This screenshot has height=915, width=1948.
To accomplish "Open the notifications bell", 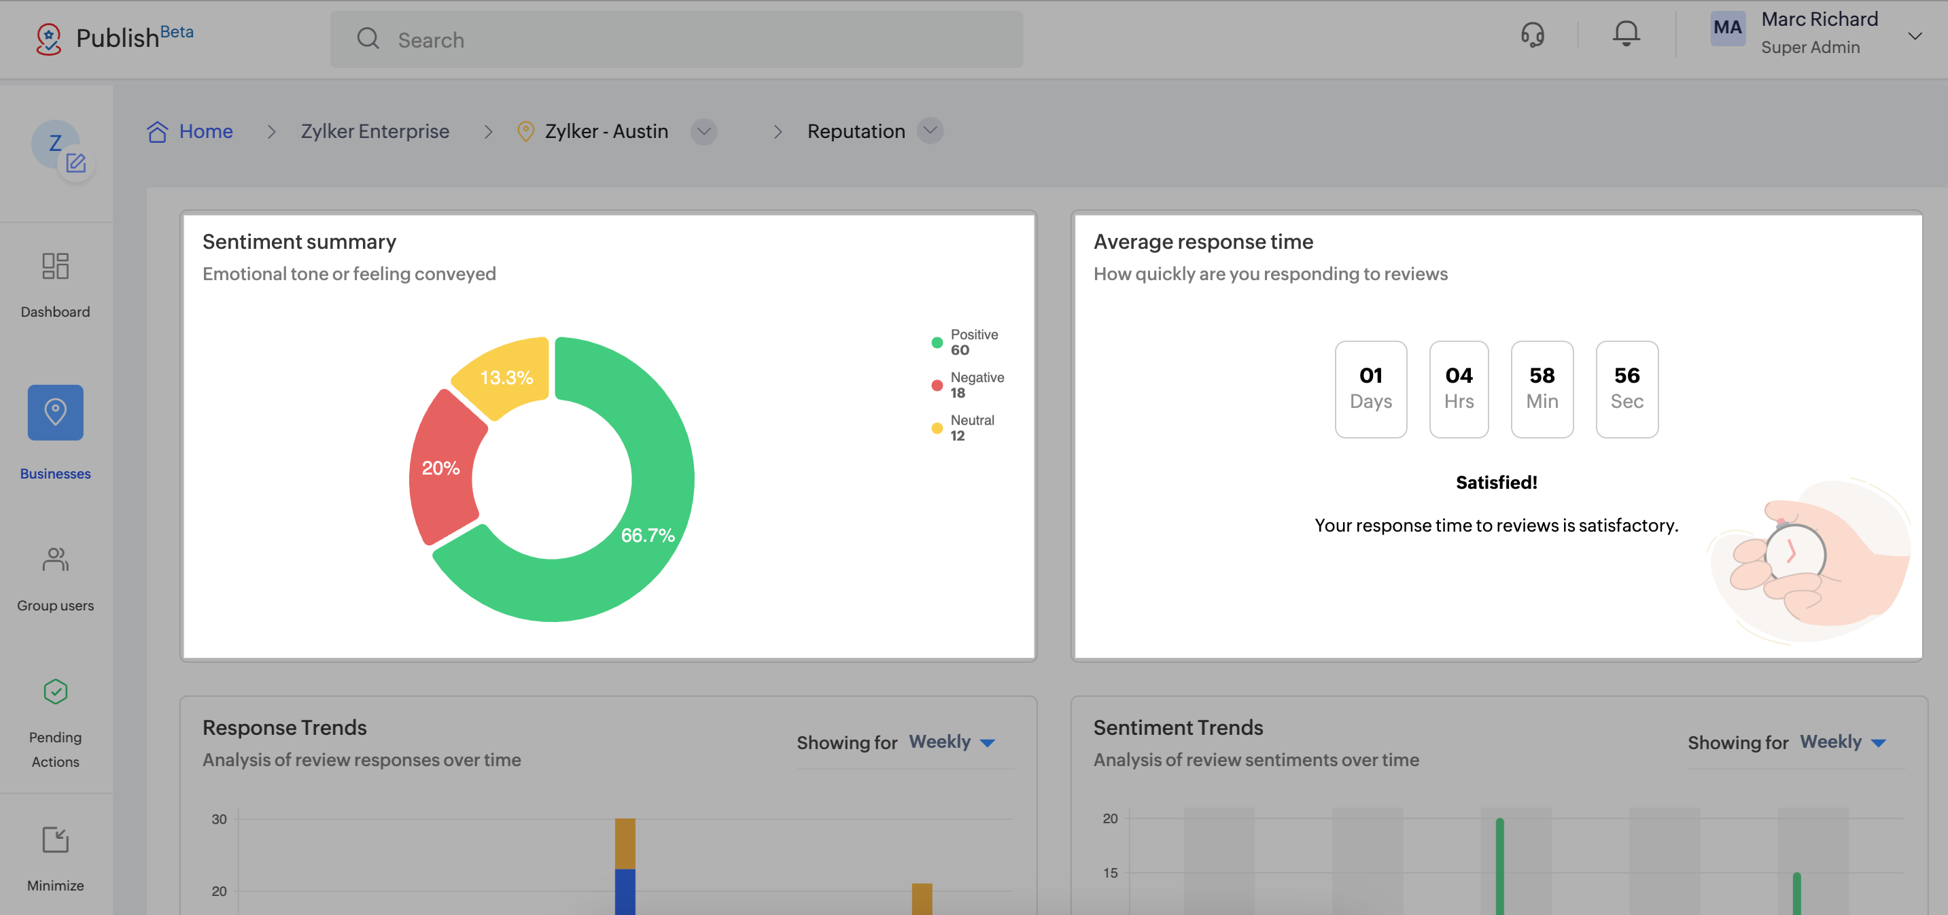I will coord(1626,34).
